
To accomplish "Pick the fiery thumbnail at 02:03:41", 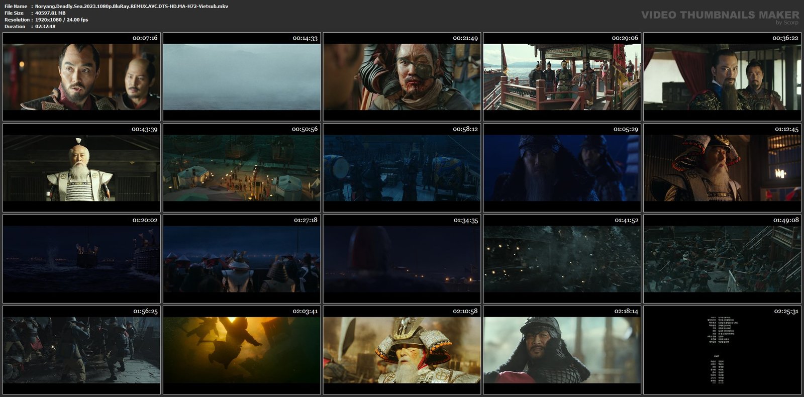I will click(242, 350).
